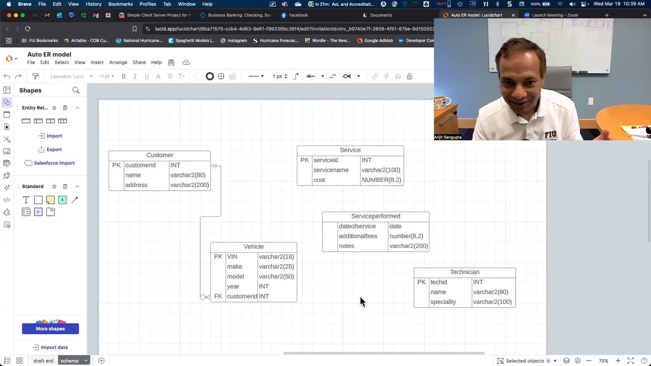Viewport: 651px width, 366px height.
Task: Open the Share menu in Lucidchart
Action: [x=139, y=63]
